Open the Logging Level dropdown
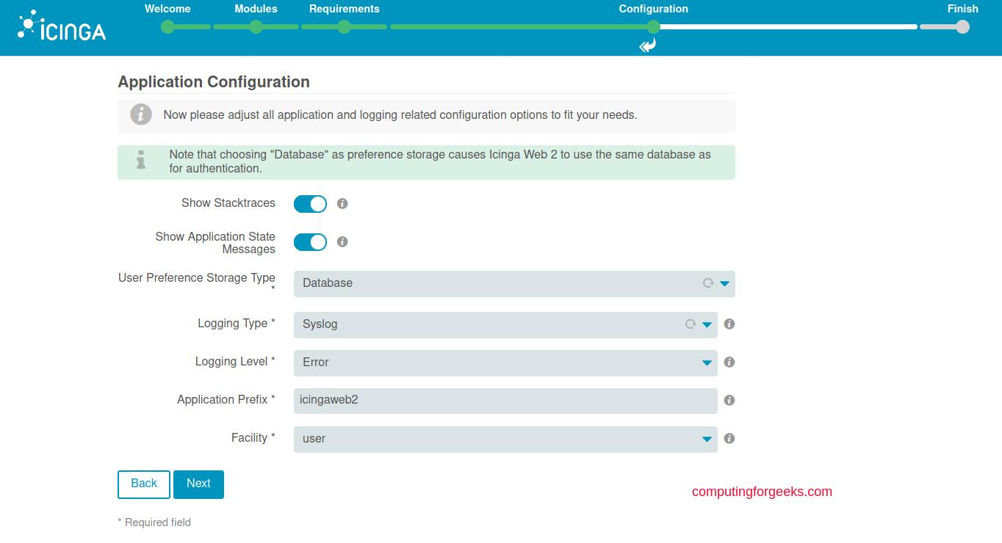1002x543 pixels. tap(505, 363)
